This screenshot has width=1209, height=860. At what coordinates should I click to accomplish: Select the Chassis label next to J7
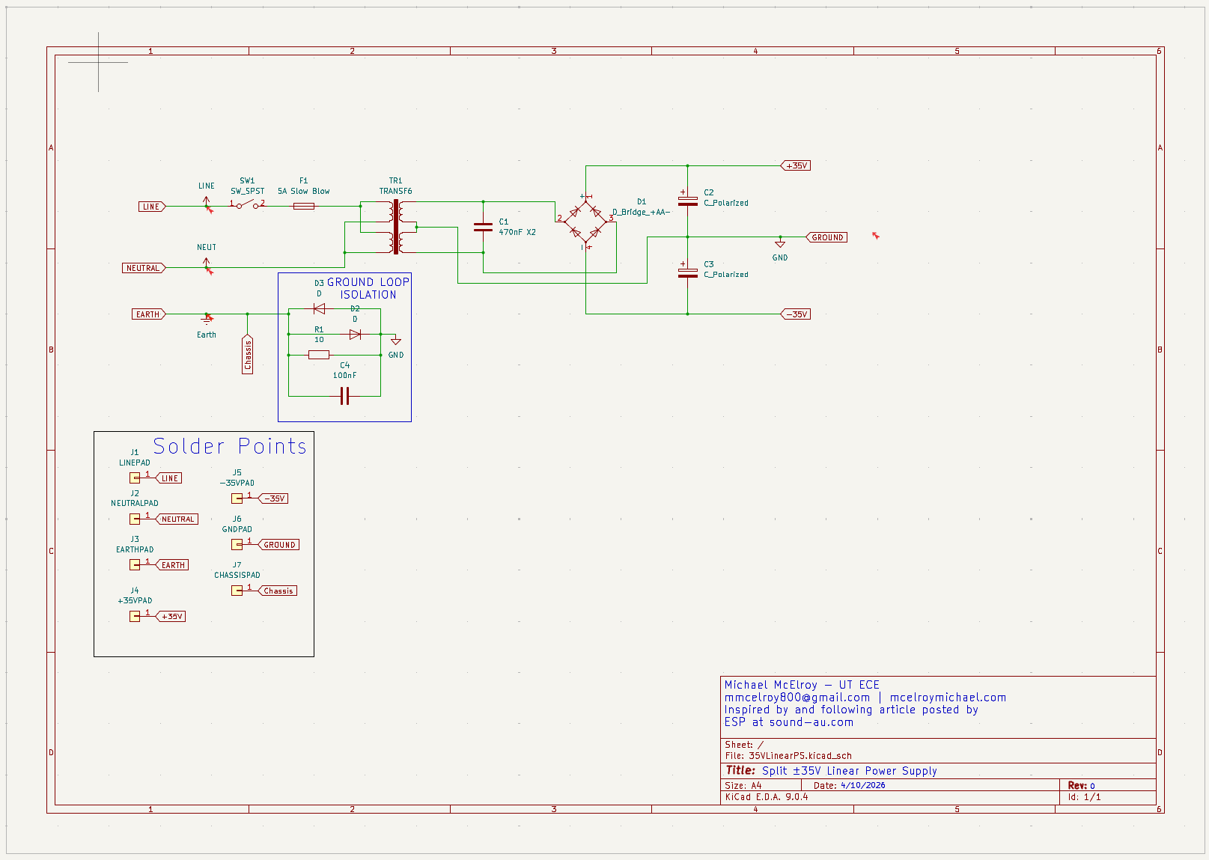click(x=278, y=591)
